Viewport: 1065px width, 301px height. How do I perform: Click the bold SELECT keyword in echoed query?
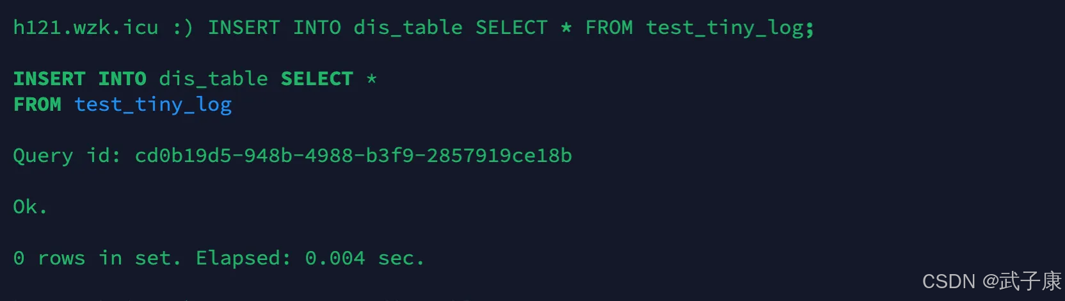[317, 79]
